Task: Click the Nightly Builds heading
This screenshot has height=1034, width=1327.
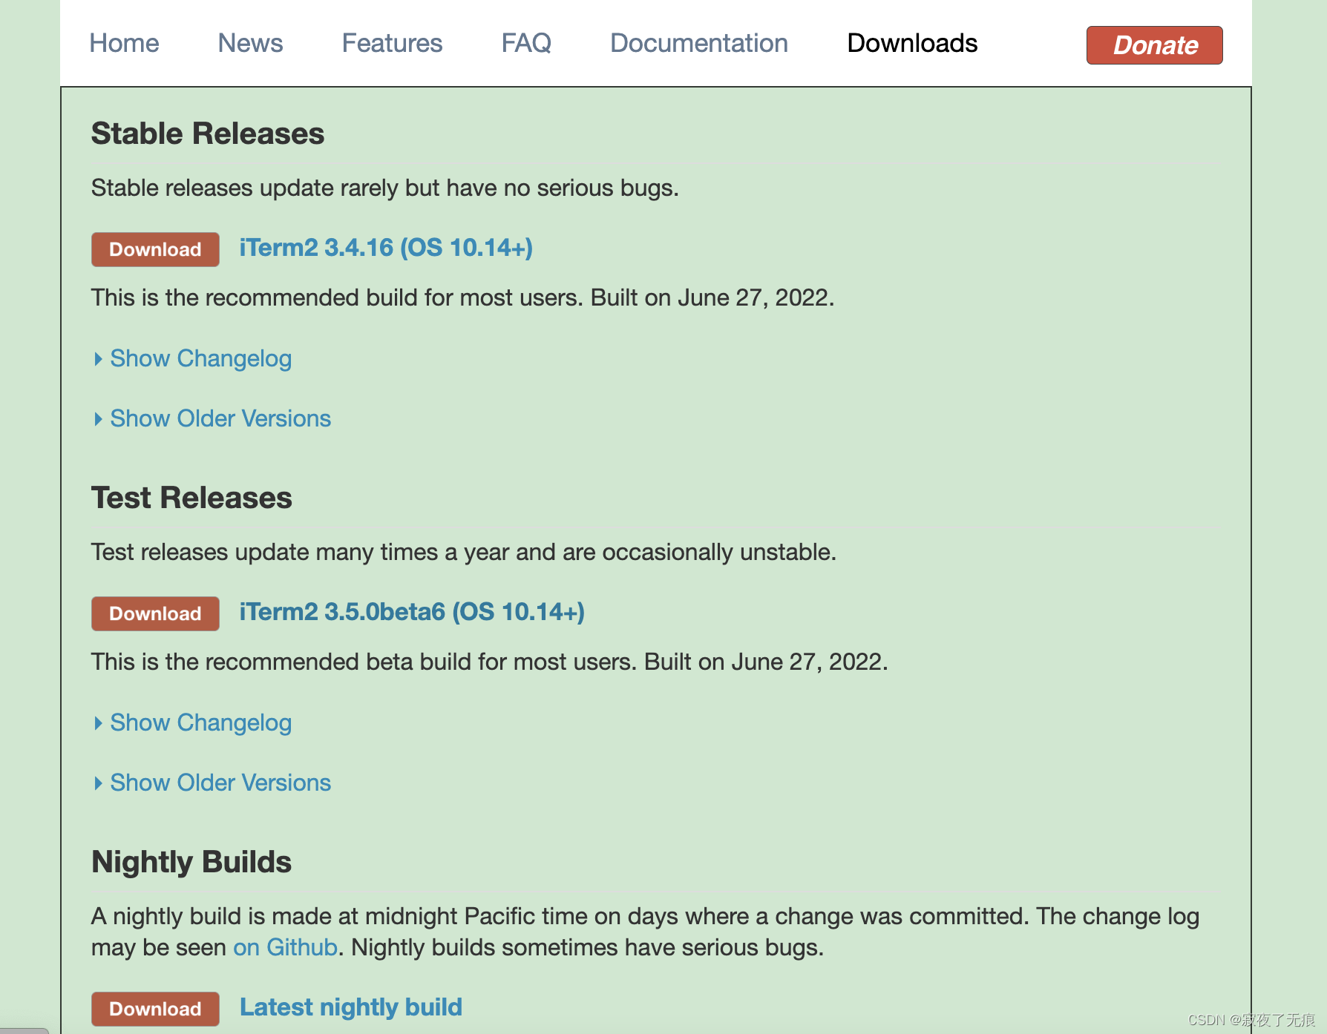Action: [x=191, y=862]
